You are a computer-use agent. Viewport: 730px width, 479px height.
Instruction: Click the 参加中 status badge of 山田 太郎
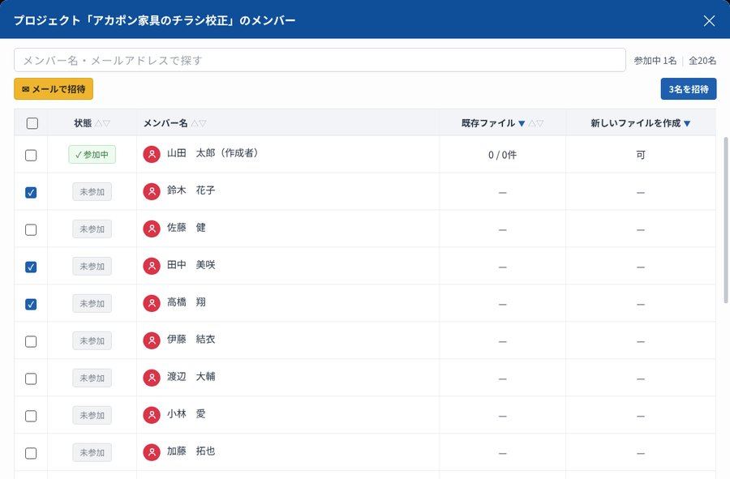(x=92, y=154)
